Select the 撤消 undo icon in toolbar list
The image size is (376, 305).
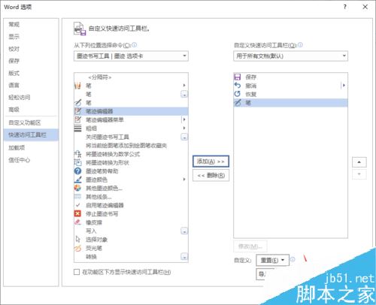238,86
